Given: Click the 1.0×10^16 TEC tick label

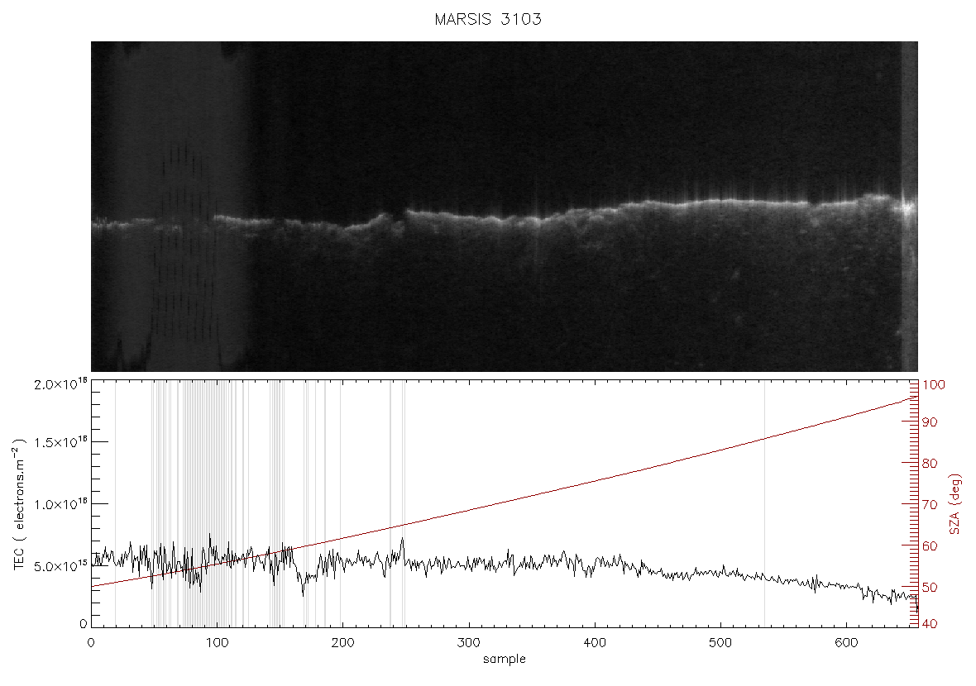Looking at the screenshot, I should click(60, 504).
